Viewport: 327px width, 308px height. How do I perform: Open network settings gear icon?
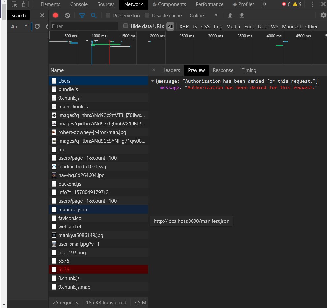tap(323, 15)
